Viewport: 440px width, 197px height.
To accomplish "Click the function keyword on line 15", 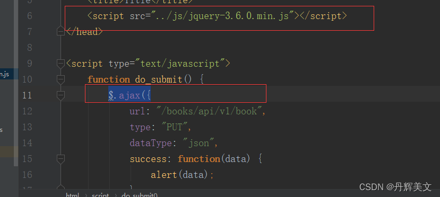I will click(x=199, y=159).
